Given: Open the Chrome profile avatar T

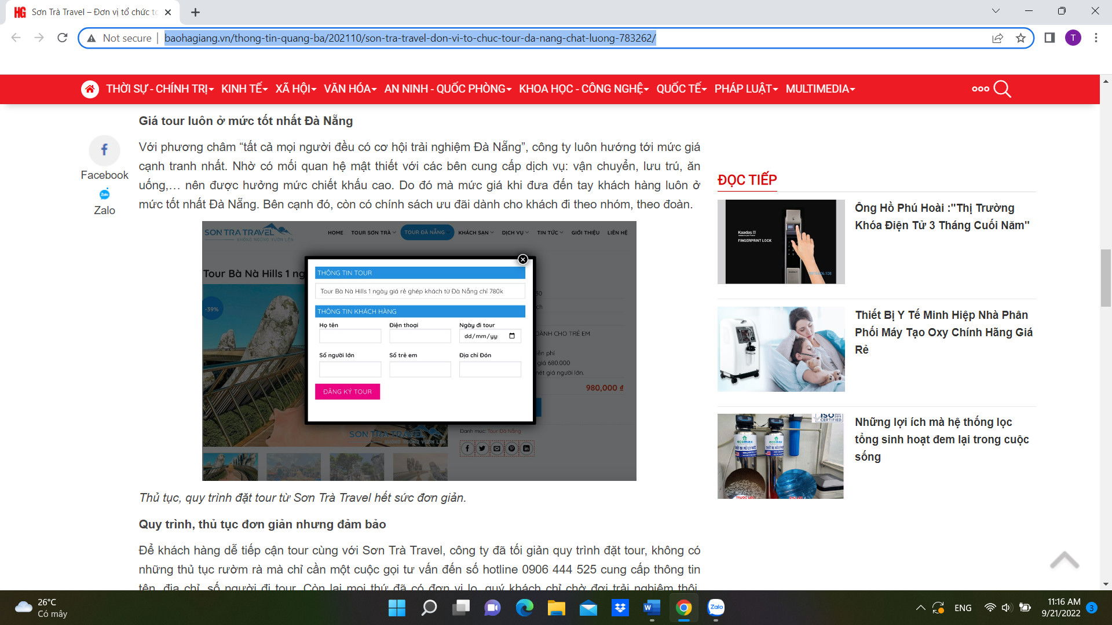Looking at the screenshot, I should pyautogui.click(x=1073, y=38).
